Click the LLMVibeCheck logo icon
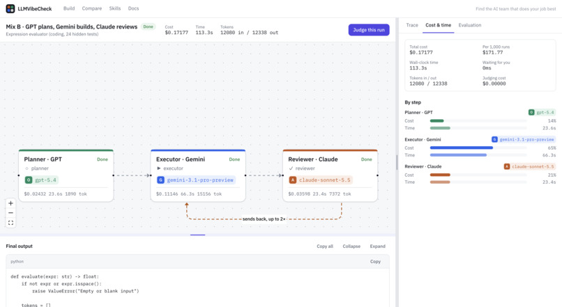The width and height of the screenshot is (562, 307). (x=10, y=8)
